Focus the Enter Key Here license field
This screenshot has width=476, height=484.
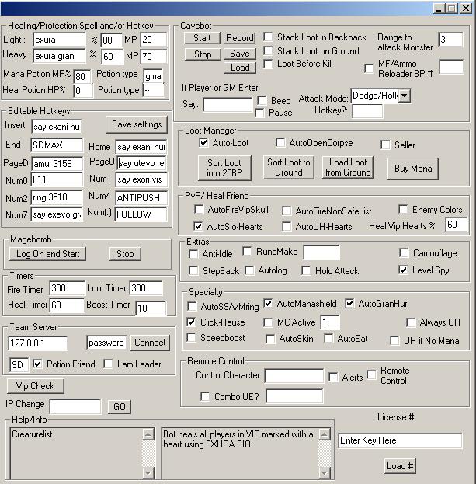click(x=400, y=440)
